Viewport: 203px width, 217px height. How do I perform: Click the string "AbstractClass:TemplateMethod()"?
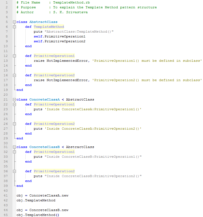79,32
